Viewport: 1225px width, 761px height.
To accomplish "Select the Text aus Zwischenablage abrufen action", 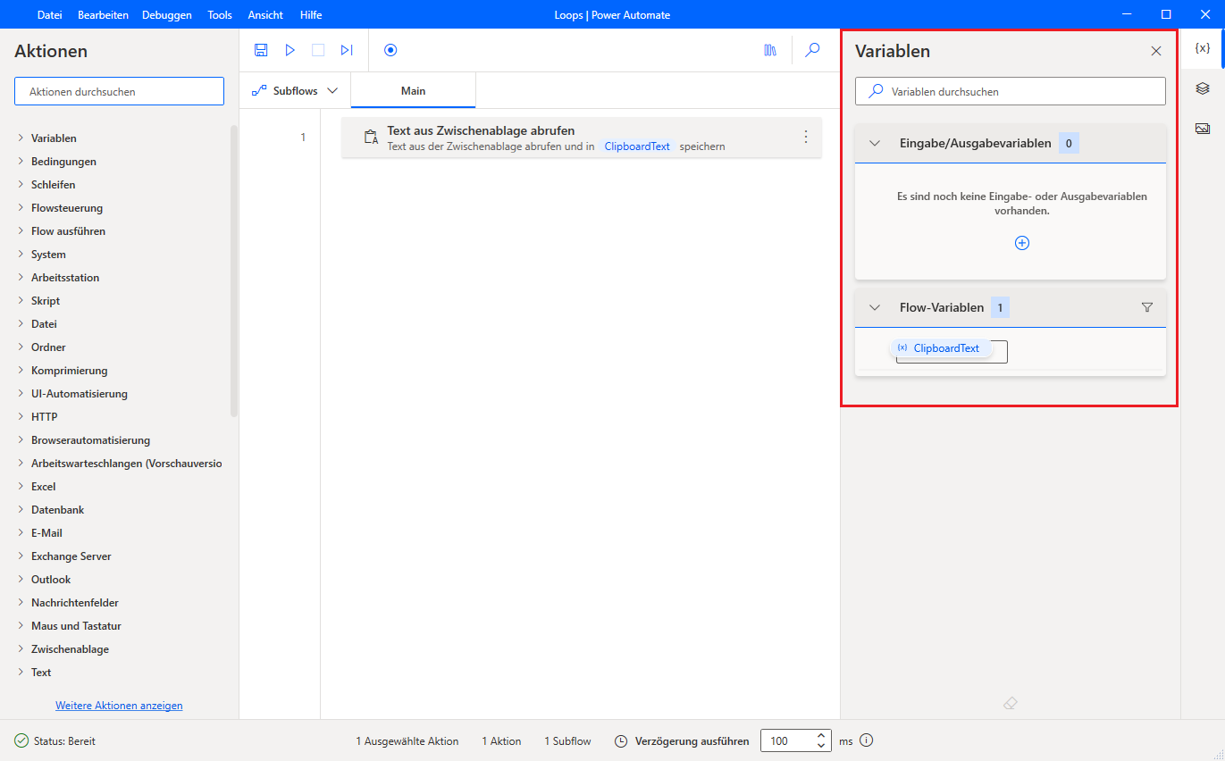I will click(x=581, y=138).
